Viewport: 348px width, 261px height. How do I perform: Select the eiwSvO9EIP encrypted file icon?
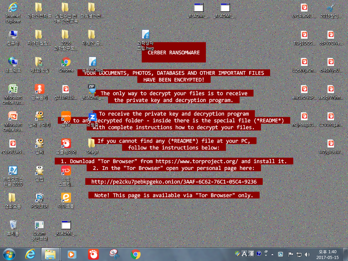point(304,92)
